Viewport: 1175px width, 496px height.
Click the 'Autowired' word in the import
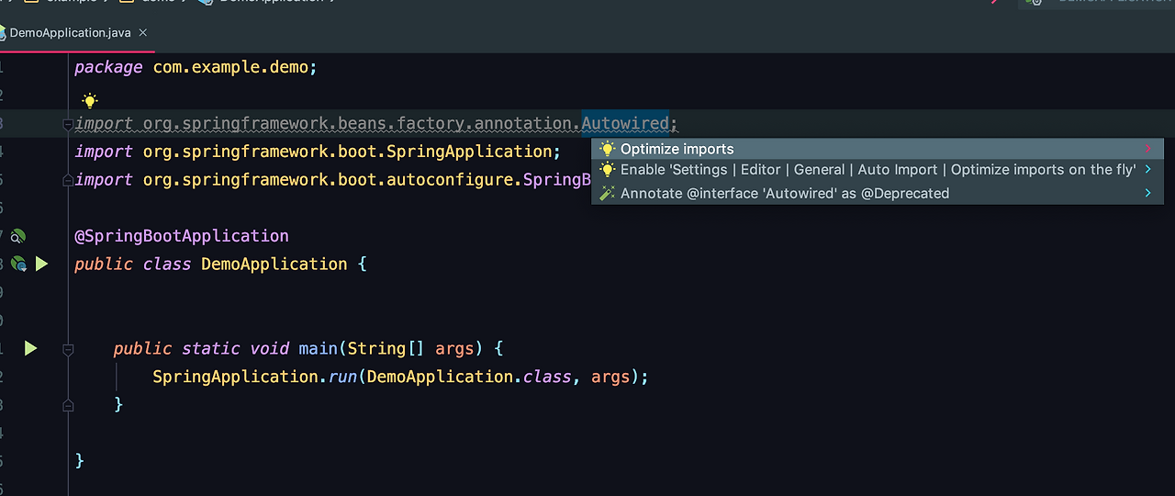pyautogui.click(x=625, y=123)
